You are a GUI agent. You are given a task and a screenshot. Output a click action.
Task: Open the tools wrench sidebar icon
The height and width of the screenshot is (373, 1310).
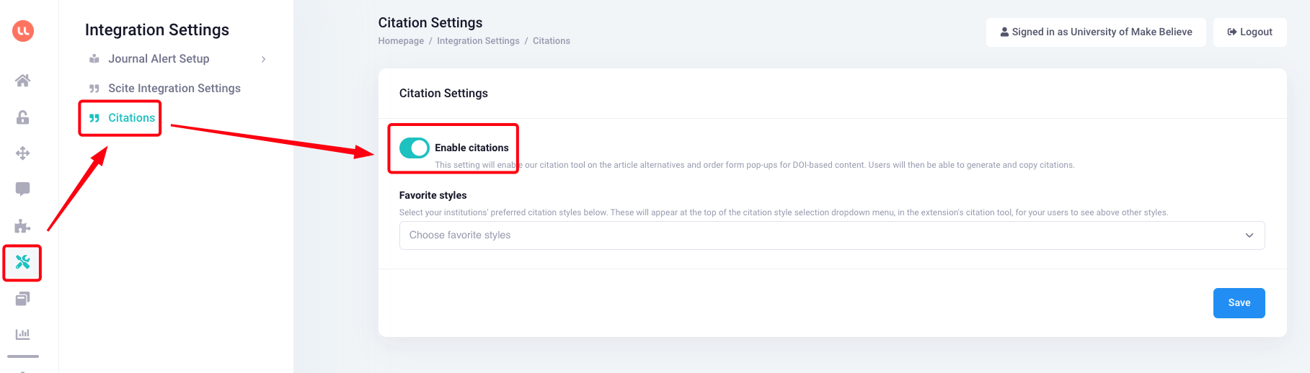(23, 262)
